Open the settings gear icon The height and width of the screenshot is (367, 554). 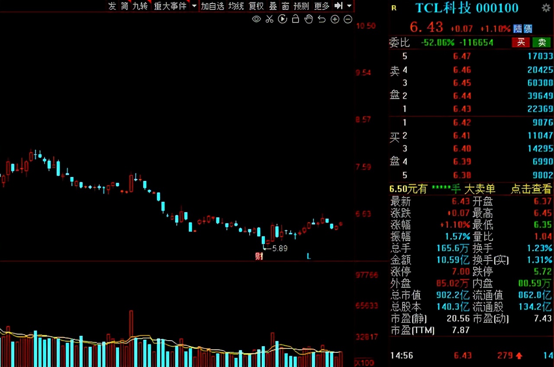[x=547, y=8]
